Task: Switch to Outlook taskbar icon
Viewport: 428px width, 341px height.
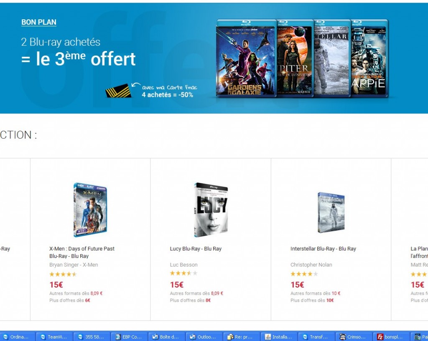Action: point(204,337)
